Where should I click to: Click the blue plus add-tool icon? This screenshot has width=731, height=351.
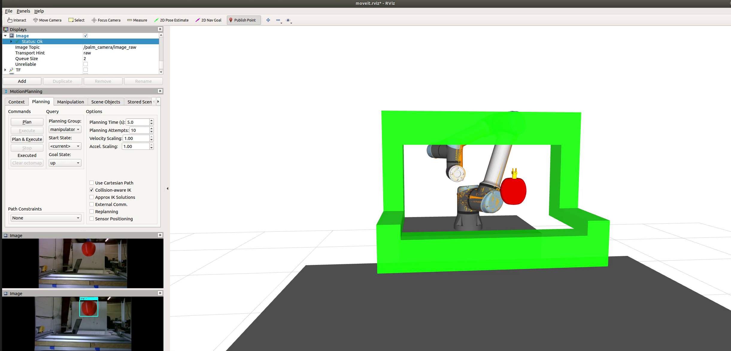(x=268, y=20)
